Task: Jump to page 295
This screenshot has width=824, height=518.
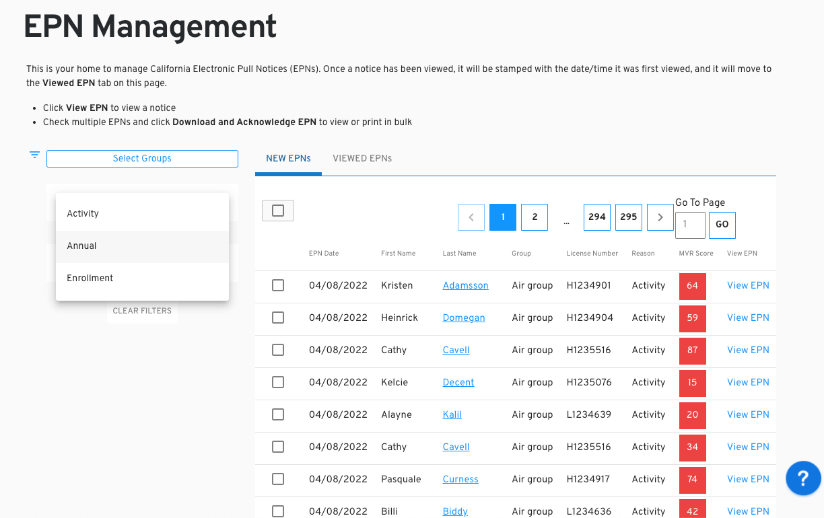Action: pos(629,217)
